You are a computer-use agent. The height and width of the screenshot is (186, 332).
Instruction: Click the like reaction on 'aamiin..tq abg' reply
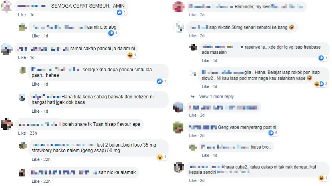click(111, 33)
